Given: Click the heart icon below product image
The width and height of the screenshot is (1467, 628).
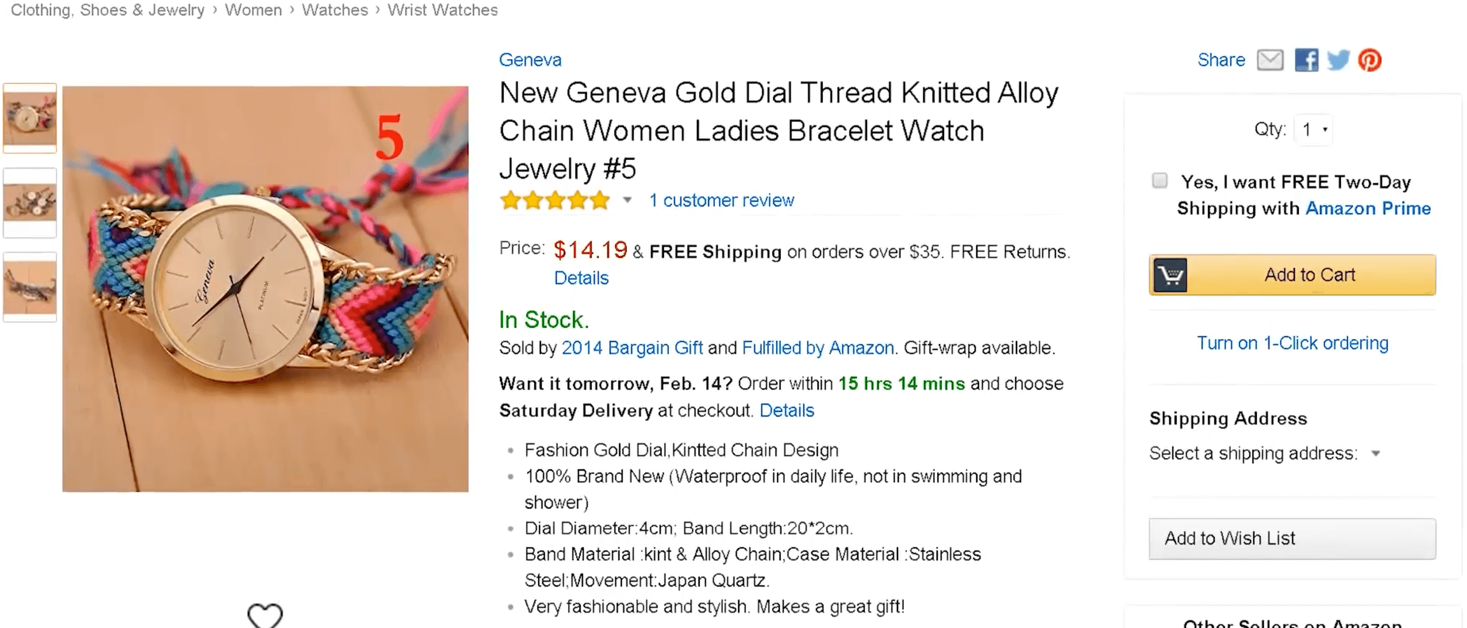Looking at the screenshot, I should tap(265, 615).
